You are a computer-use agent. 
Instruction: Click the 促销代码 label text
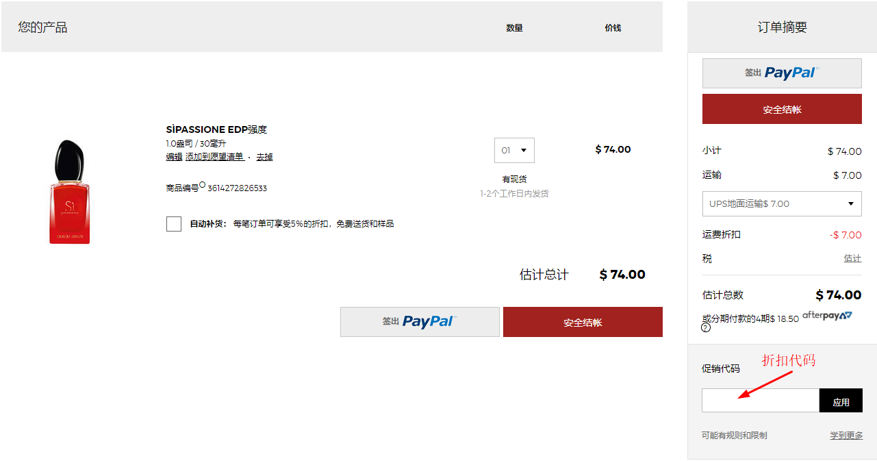[720, 369]
